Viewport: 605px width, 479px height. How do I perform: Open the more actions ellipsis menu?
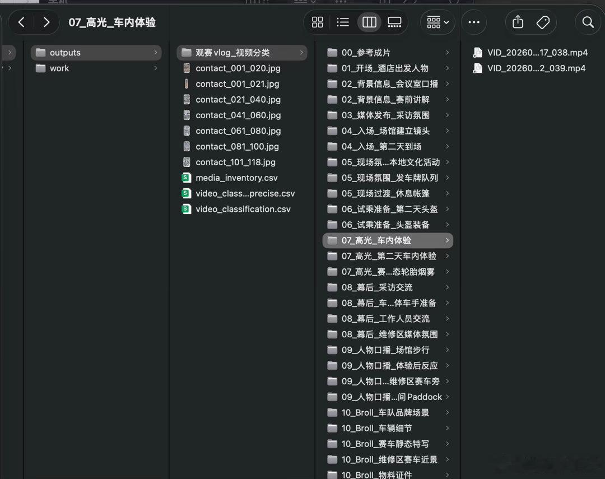click(474, 22)
